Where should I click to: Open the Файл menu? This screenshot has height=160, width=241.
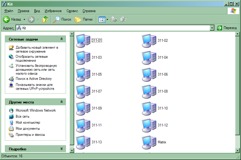tap(9, 11)
